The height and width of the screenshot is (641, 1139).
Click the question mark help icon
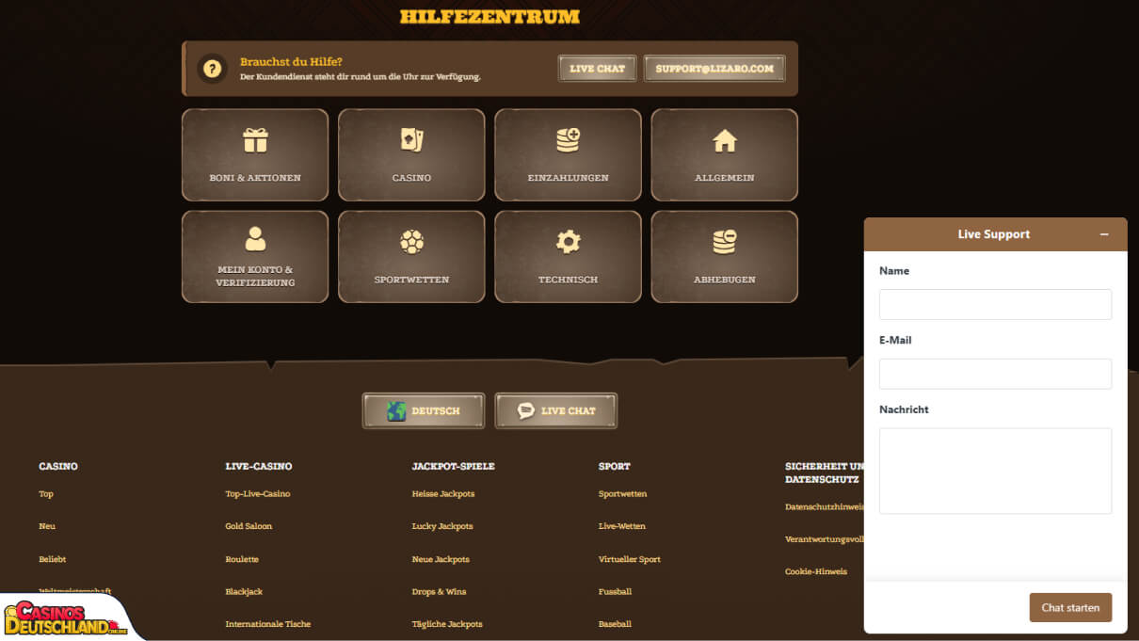click(213, 69)
